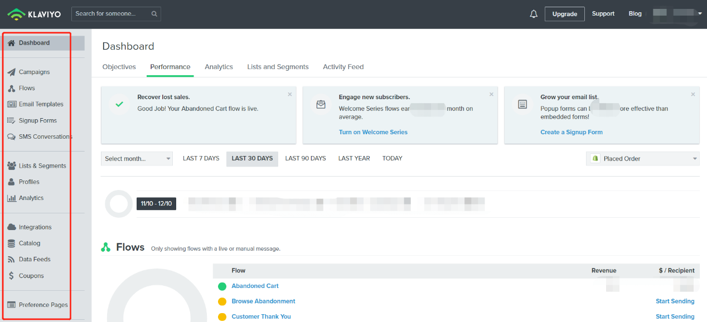Click the Dashboard home icon
The height and width of the screenshot is (322, 707).
[x=11, y=43]
